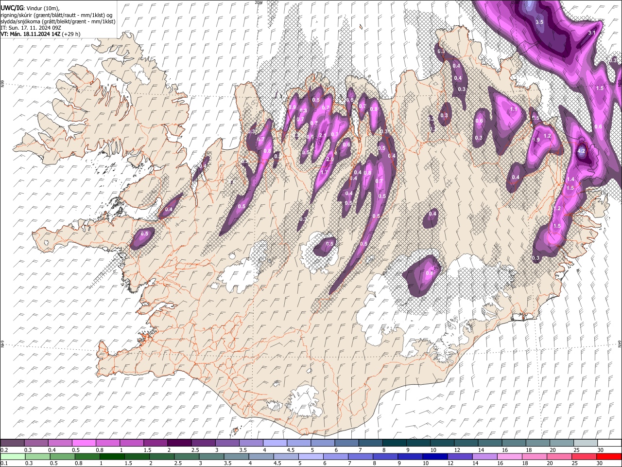This screenshot has width=622, height=467.
Task: Pick the lower legend pink swatch at 18
Action: [534, 456]
